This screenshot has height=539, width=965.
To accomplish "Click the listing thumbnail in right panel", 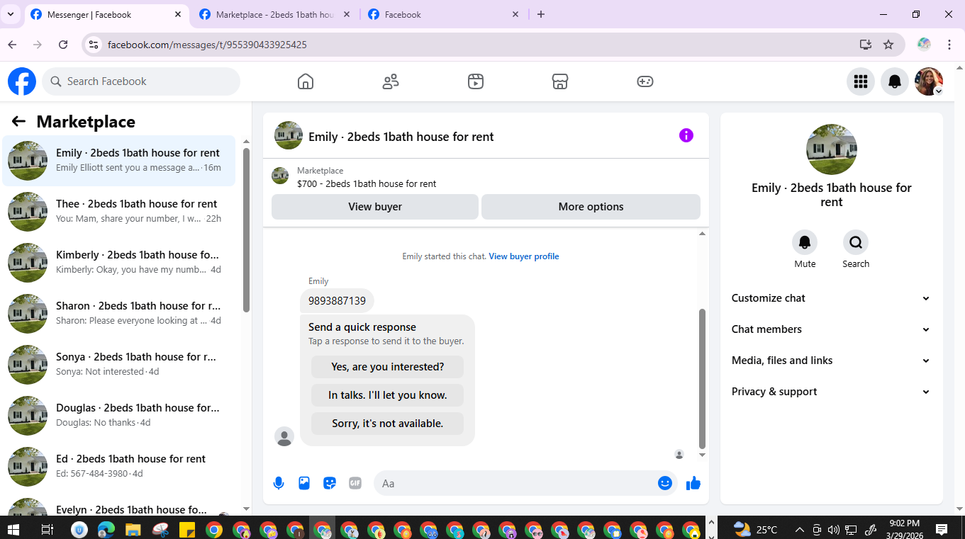I will (832, 149).
